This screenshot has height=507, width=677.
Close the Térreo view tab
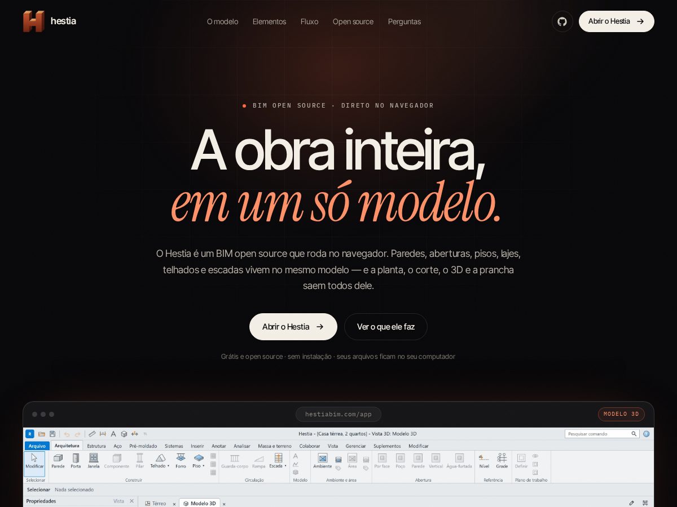pyautogui.click(x=174, y=504)
